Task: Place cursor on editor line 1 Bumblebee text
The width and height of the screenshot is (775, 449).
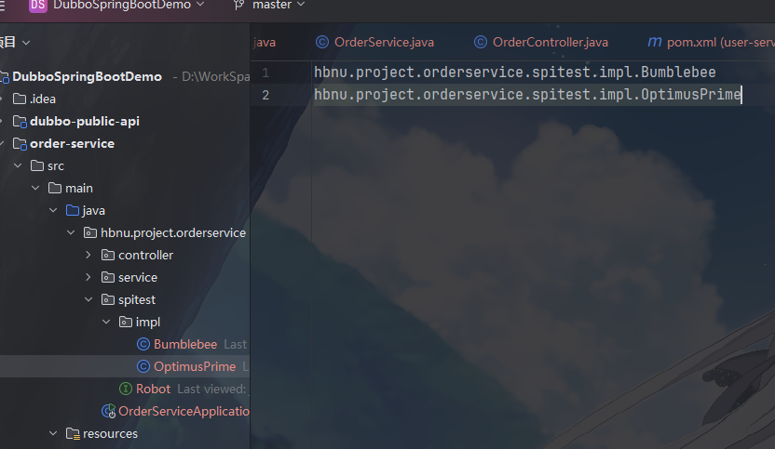Action: coord(678,72)
